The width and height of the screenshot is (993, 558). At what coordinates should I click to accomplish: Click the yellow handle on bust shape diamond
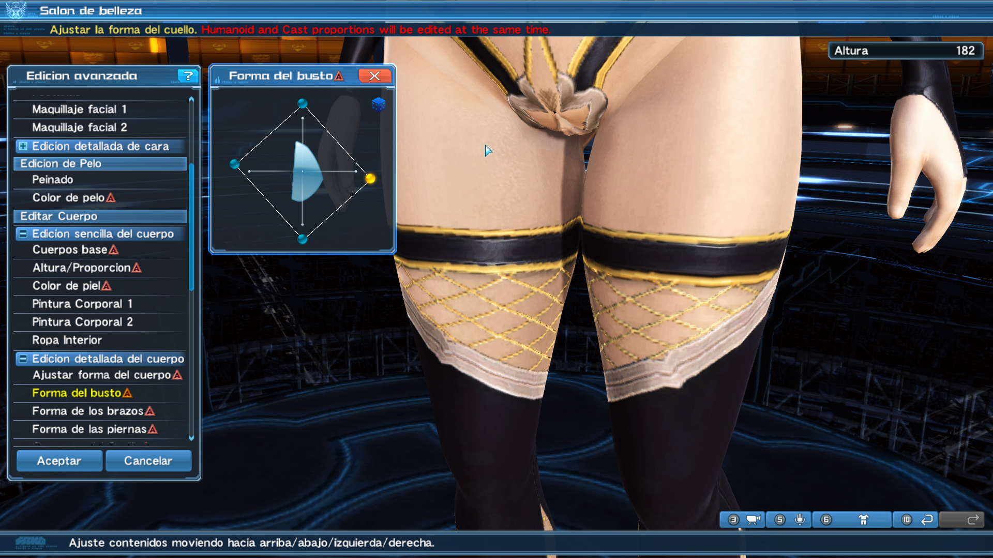coord(370,178)
